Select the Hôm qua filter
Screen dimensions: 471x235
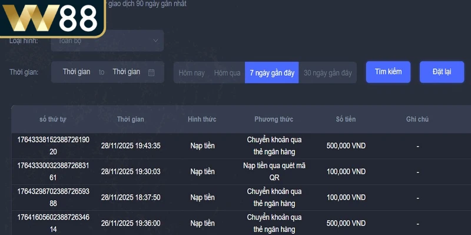[x=227, y=73]
